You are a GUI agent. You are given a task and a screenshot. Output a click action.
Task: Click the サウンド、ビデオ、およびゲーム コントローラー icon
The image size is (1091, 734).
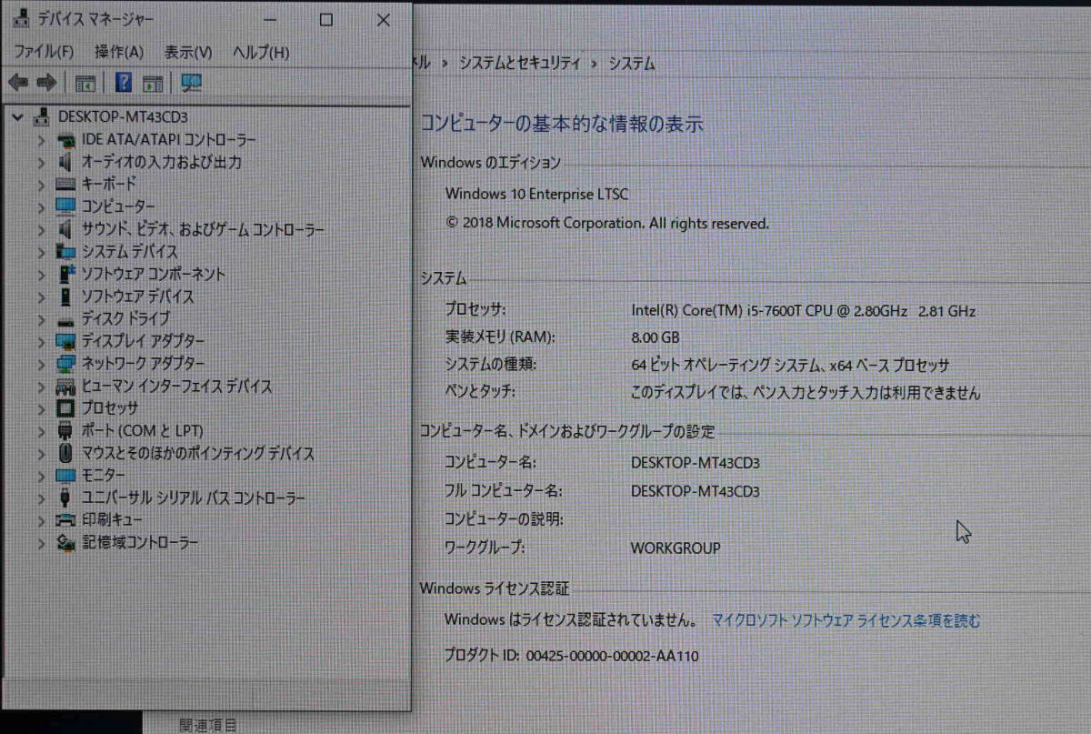(66, 229)
